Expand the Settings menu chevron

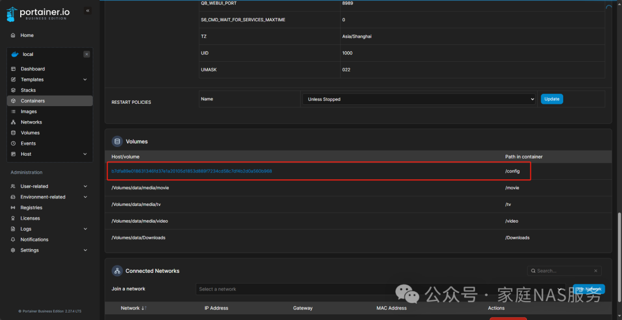coord(85,250)
